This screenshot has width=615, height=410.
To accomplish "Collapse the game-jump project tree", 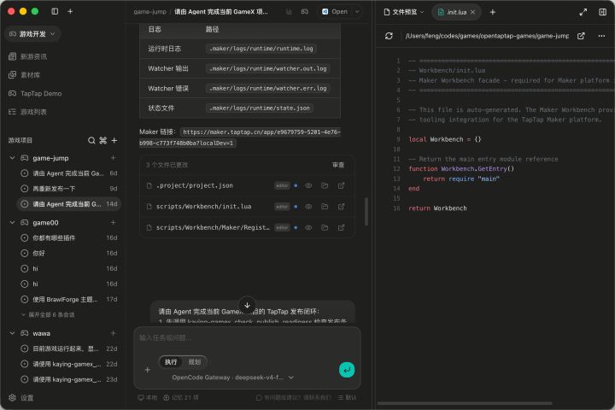I will tap(12, 158).
